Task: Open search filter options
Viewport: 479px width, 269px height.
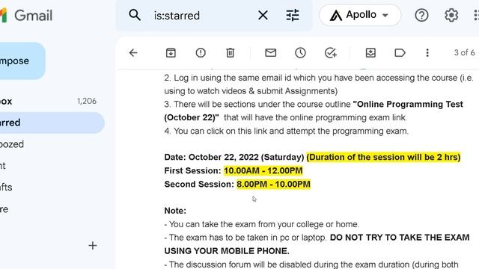Action: point(293,15)
